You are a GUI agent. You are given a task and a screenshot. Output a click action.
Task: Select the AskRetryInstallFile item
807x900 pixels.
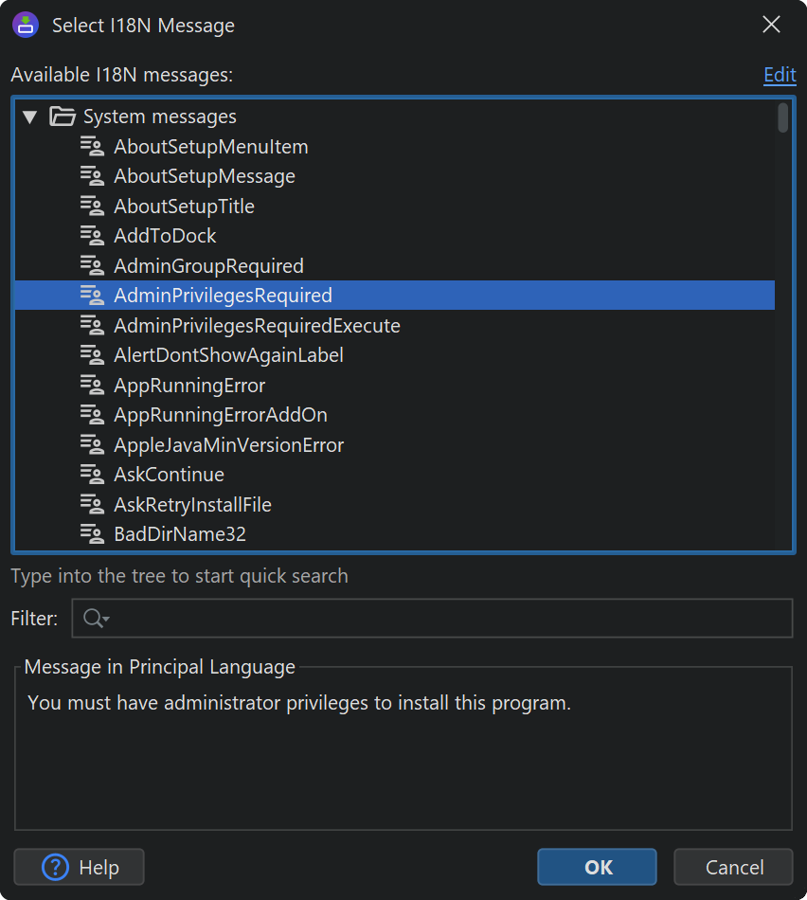tap(192, 504)
